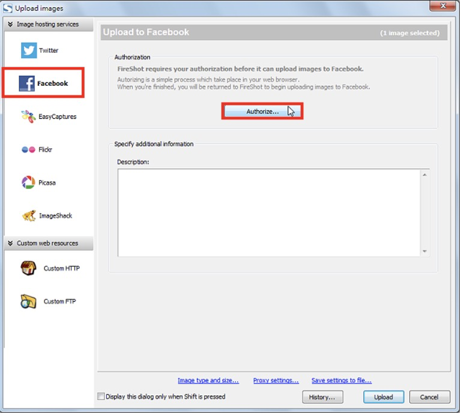This screenshot has width=461, height=414.
Task: Select the Custom HTTP label
Action: coord(62,268)
